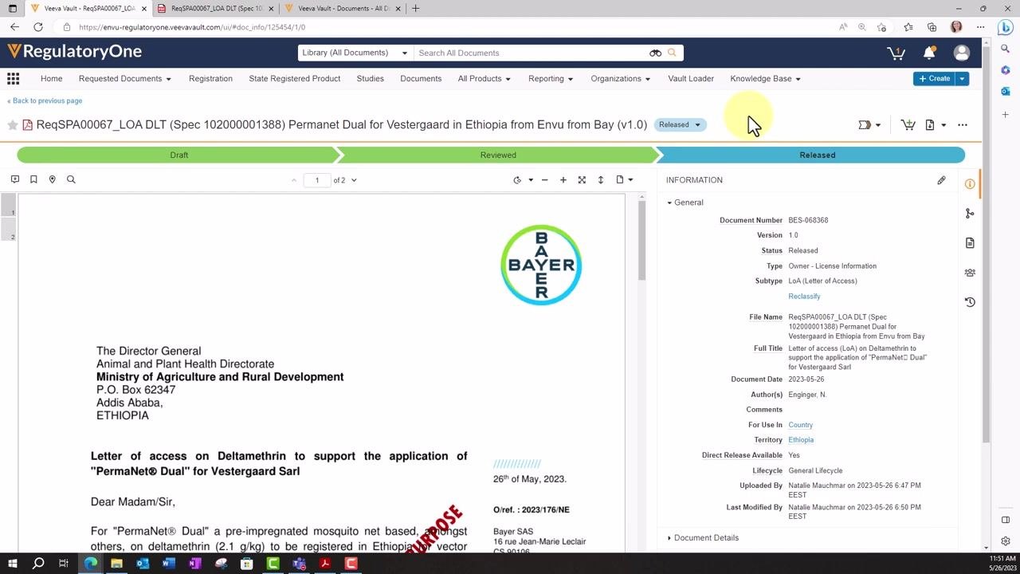Screen dimensions: 1020x574
Task: Expand the Document Details section
Action: click(x=703, y=538)
